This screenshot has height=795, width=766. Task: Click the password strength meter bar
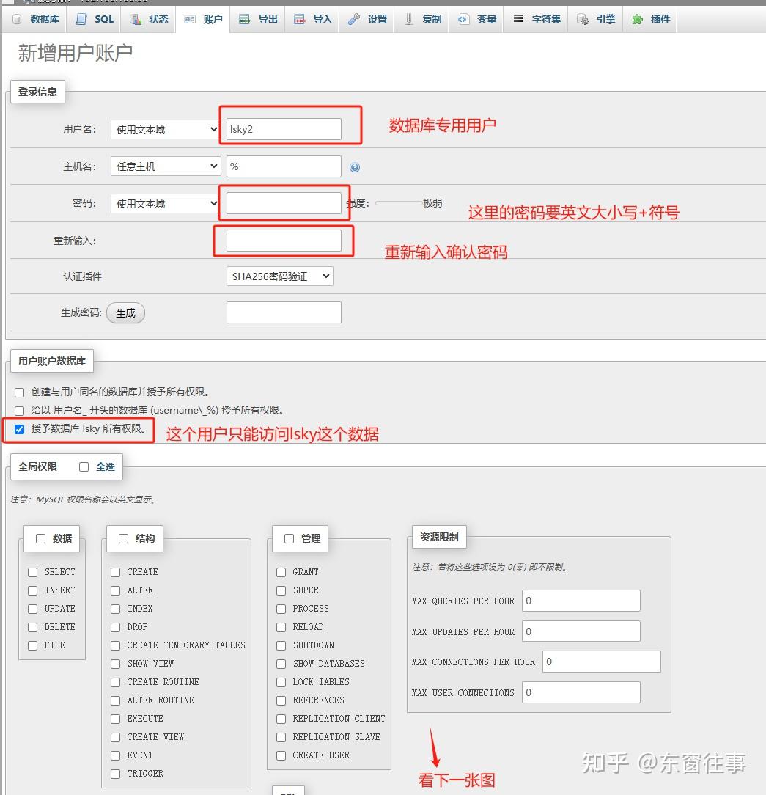(x=398, y=203)
